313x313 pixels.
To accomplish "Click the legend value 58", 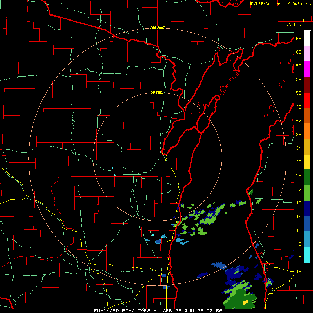I will pyautogui.click(x=299, y=66).
